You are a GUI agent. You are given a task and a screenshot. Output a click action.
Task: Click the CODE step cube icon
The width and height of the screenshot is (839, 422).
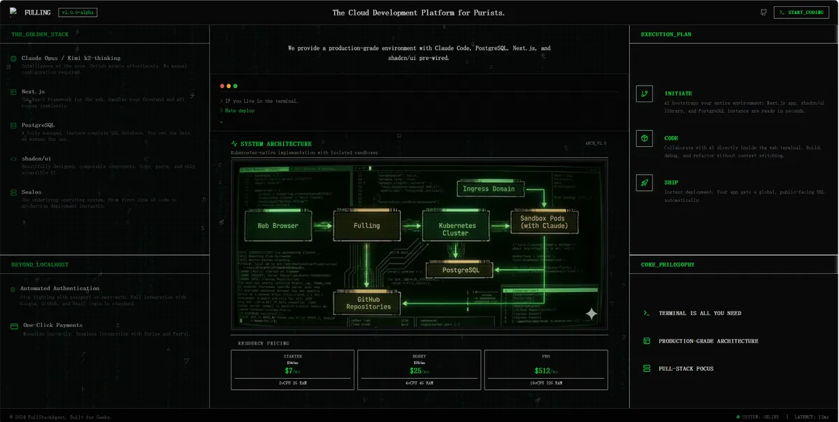pyautogui.click(x=644, y=138)
